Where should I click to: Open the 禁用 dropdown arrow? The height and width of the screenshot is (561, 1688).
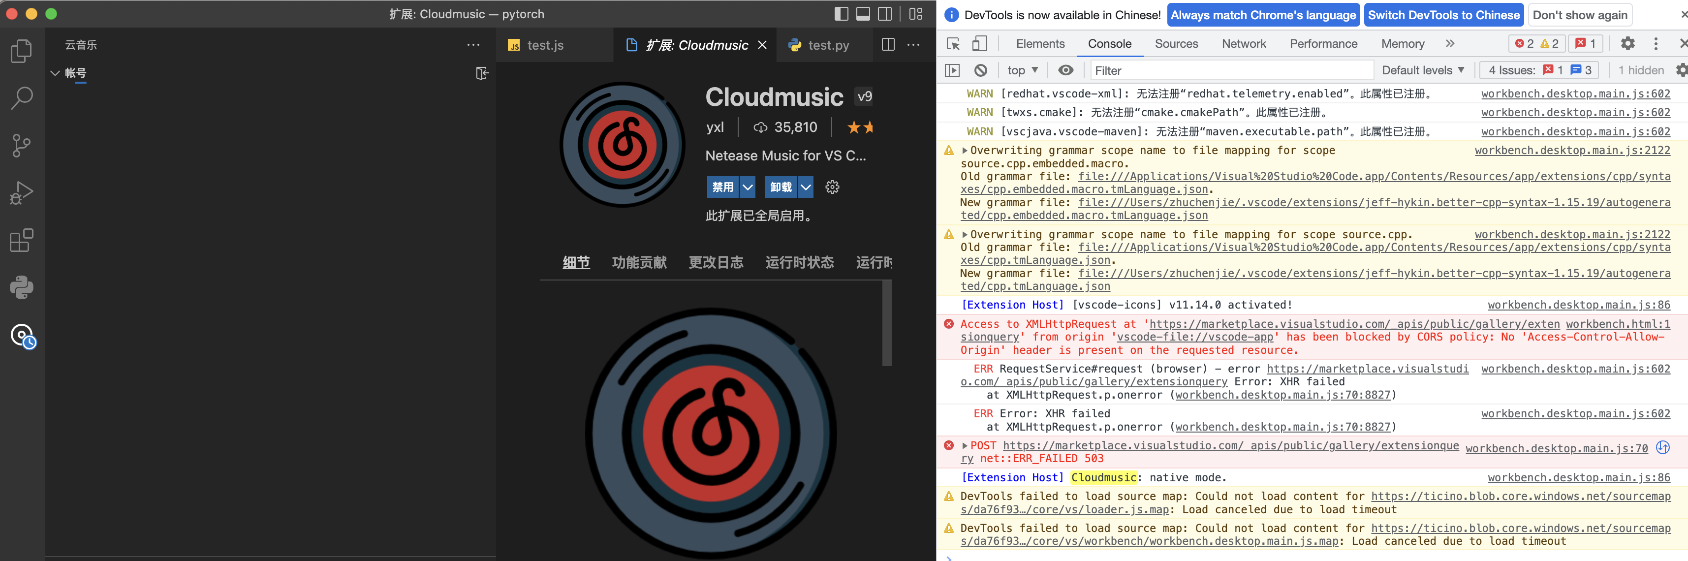747,187
